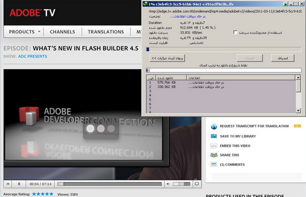Mute the video speaker icon
Image resolution: width=306 pixels, height=197 pixels.
click(168, 184)
